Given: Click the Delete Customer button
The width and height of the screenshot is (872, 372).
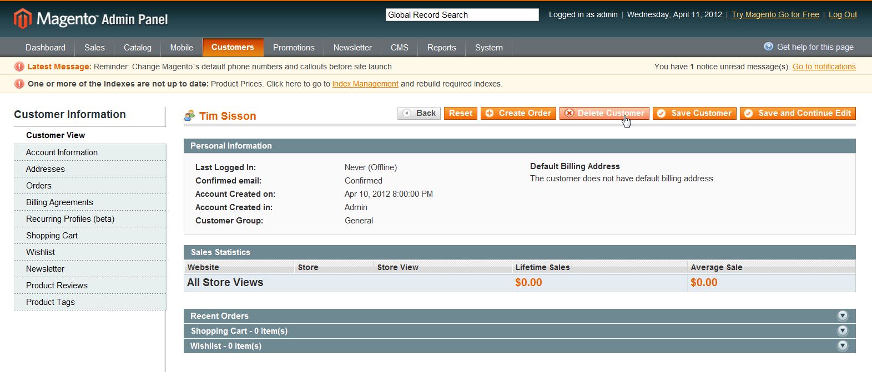Looking at the screenshot, I should (x=604, y=113).
